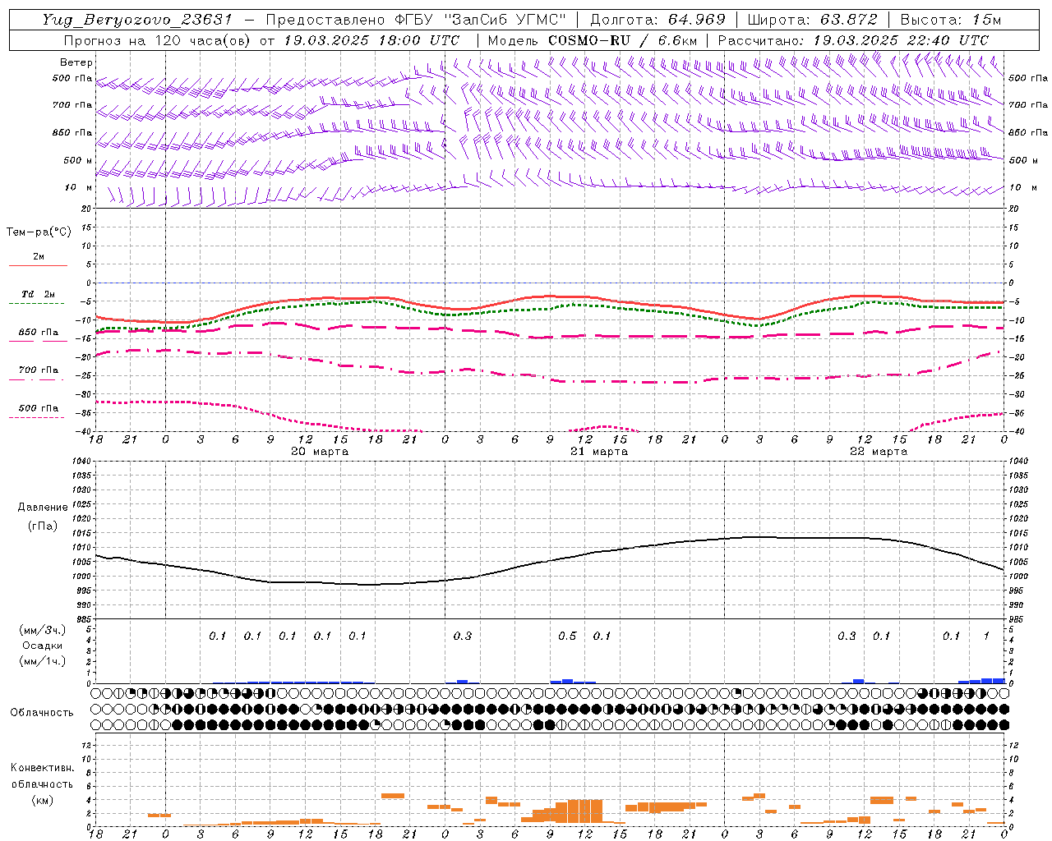Click the 20 марта date label
Screen dimensions: 1052x841
[x=320, y=452]
